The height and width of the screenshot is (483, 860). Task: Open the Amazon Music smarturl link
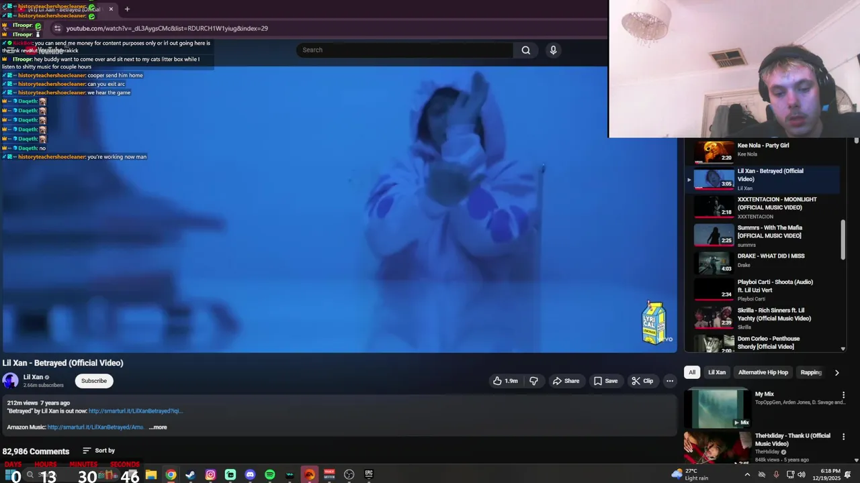(x=95, y=427)
